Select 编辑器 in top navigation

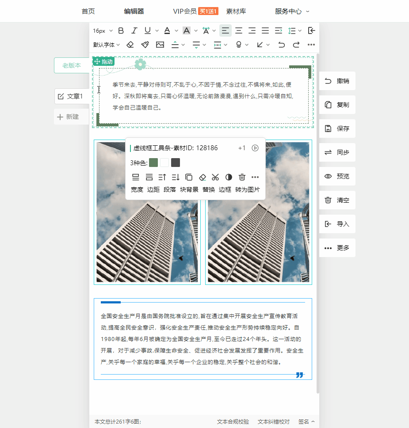pyautogui.click(x=134, y=11)
